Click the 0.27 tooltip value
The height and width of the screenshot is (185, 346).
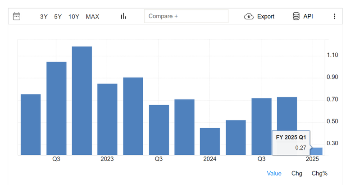[x=301, y=148]
